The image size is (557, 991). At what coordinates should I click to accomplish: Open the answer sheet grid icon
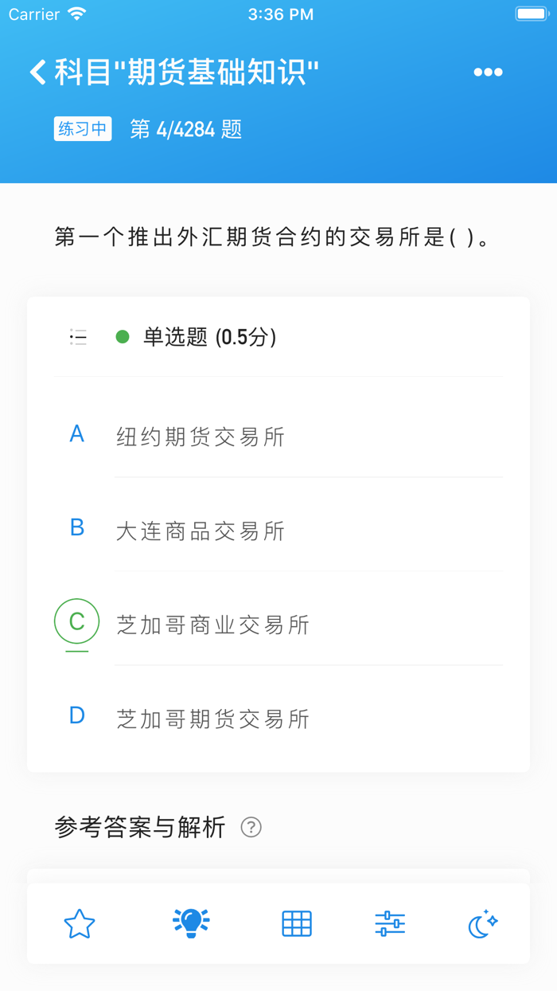pos(296,923)
